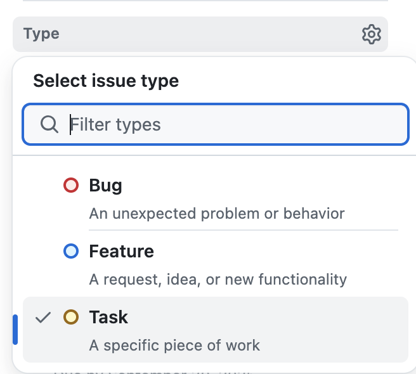Click the 'Select issue type' heading
Viewport: 416px width, 374px height.
click(106, 81)
